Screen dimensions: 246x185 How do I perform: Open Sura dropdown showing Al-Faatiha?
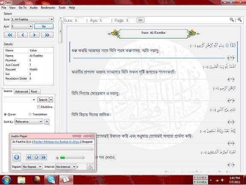click(33, 19)
